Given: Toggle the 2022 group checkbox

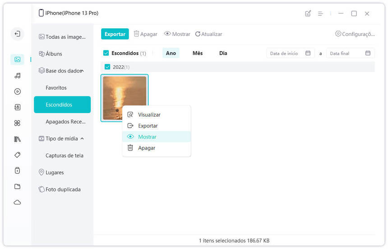Looking at the screenshot, I should coord(107,67).
